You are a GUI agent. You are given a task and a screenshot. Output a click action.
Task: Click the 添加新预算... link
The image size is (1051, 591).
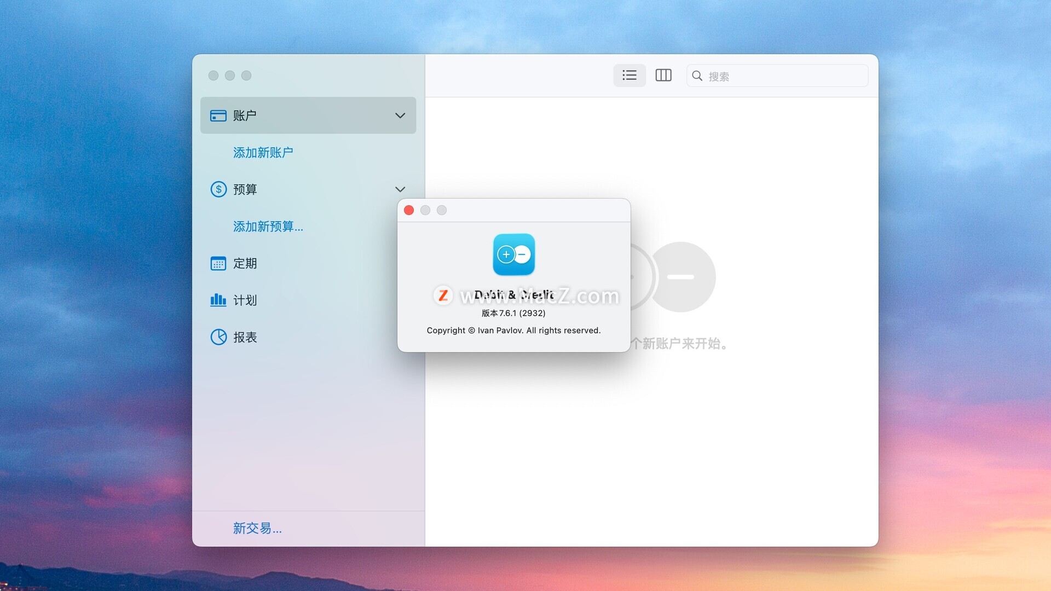pos(268,227)
